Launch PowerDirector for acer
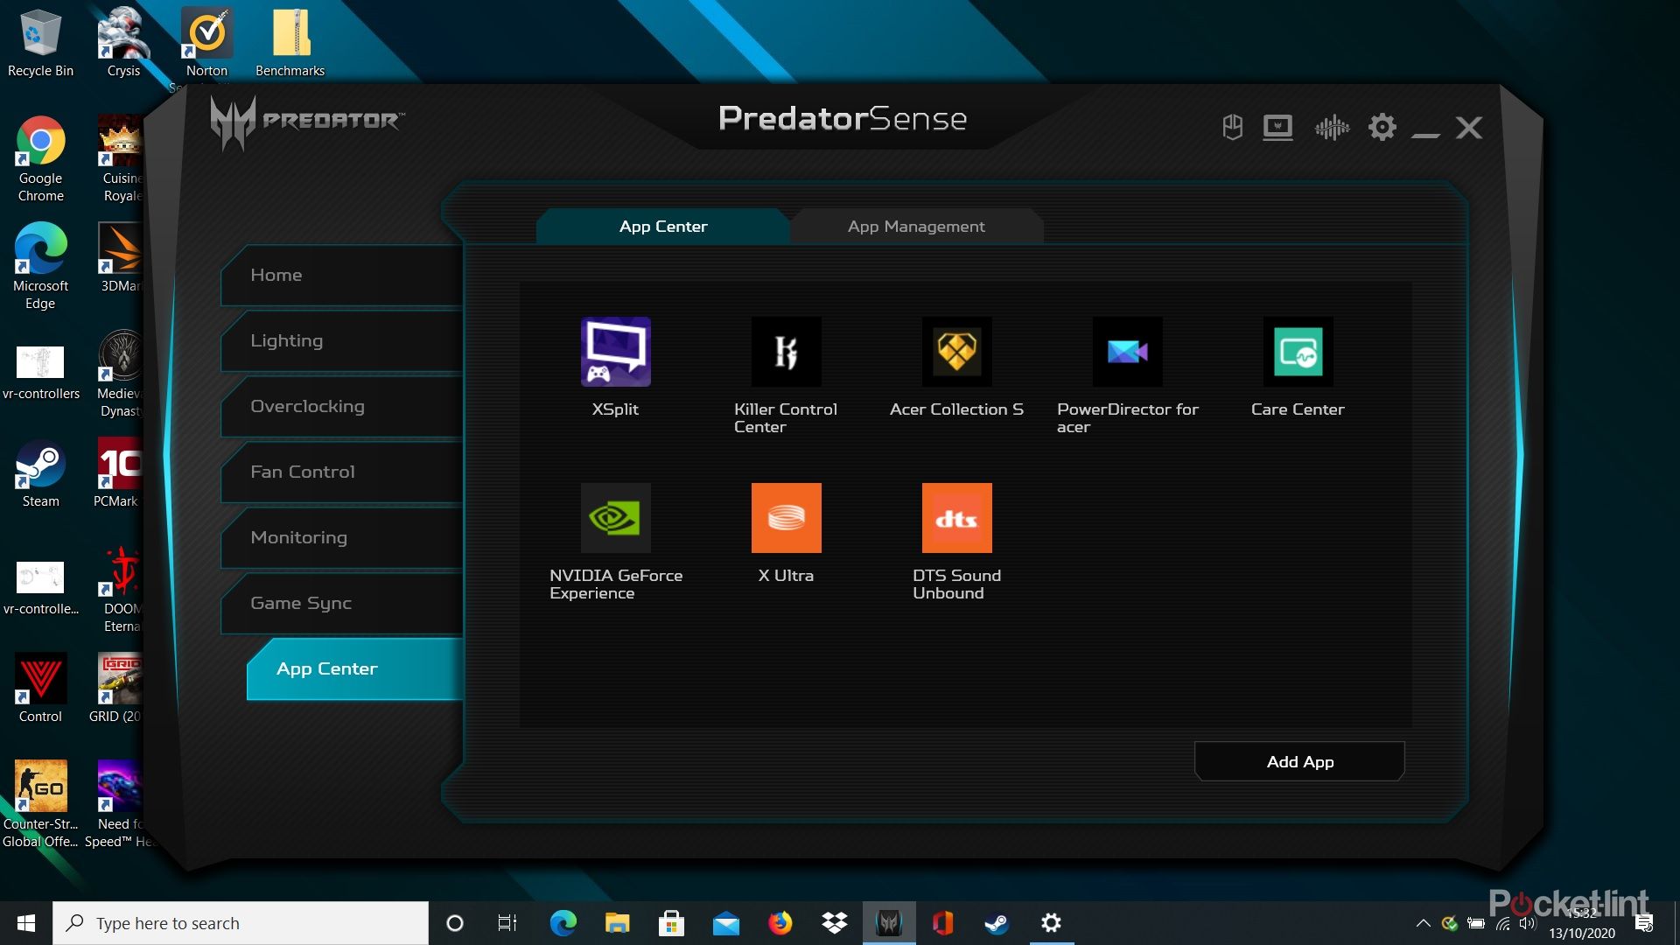The width and height of the screenshot is (1680, 945). pyautogui.click(x=1127, y=352)
